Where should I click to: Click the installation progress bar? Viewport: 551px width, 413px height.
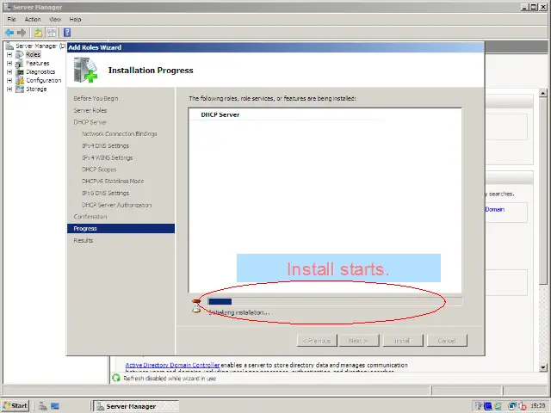click(335, 301)
